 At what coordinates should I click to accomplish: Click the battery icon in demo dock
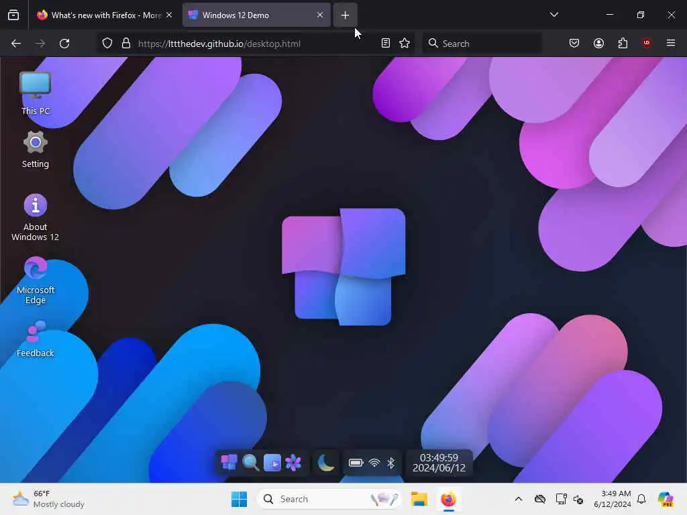(x=356, y=463)
